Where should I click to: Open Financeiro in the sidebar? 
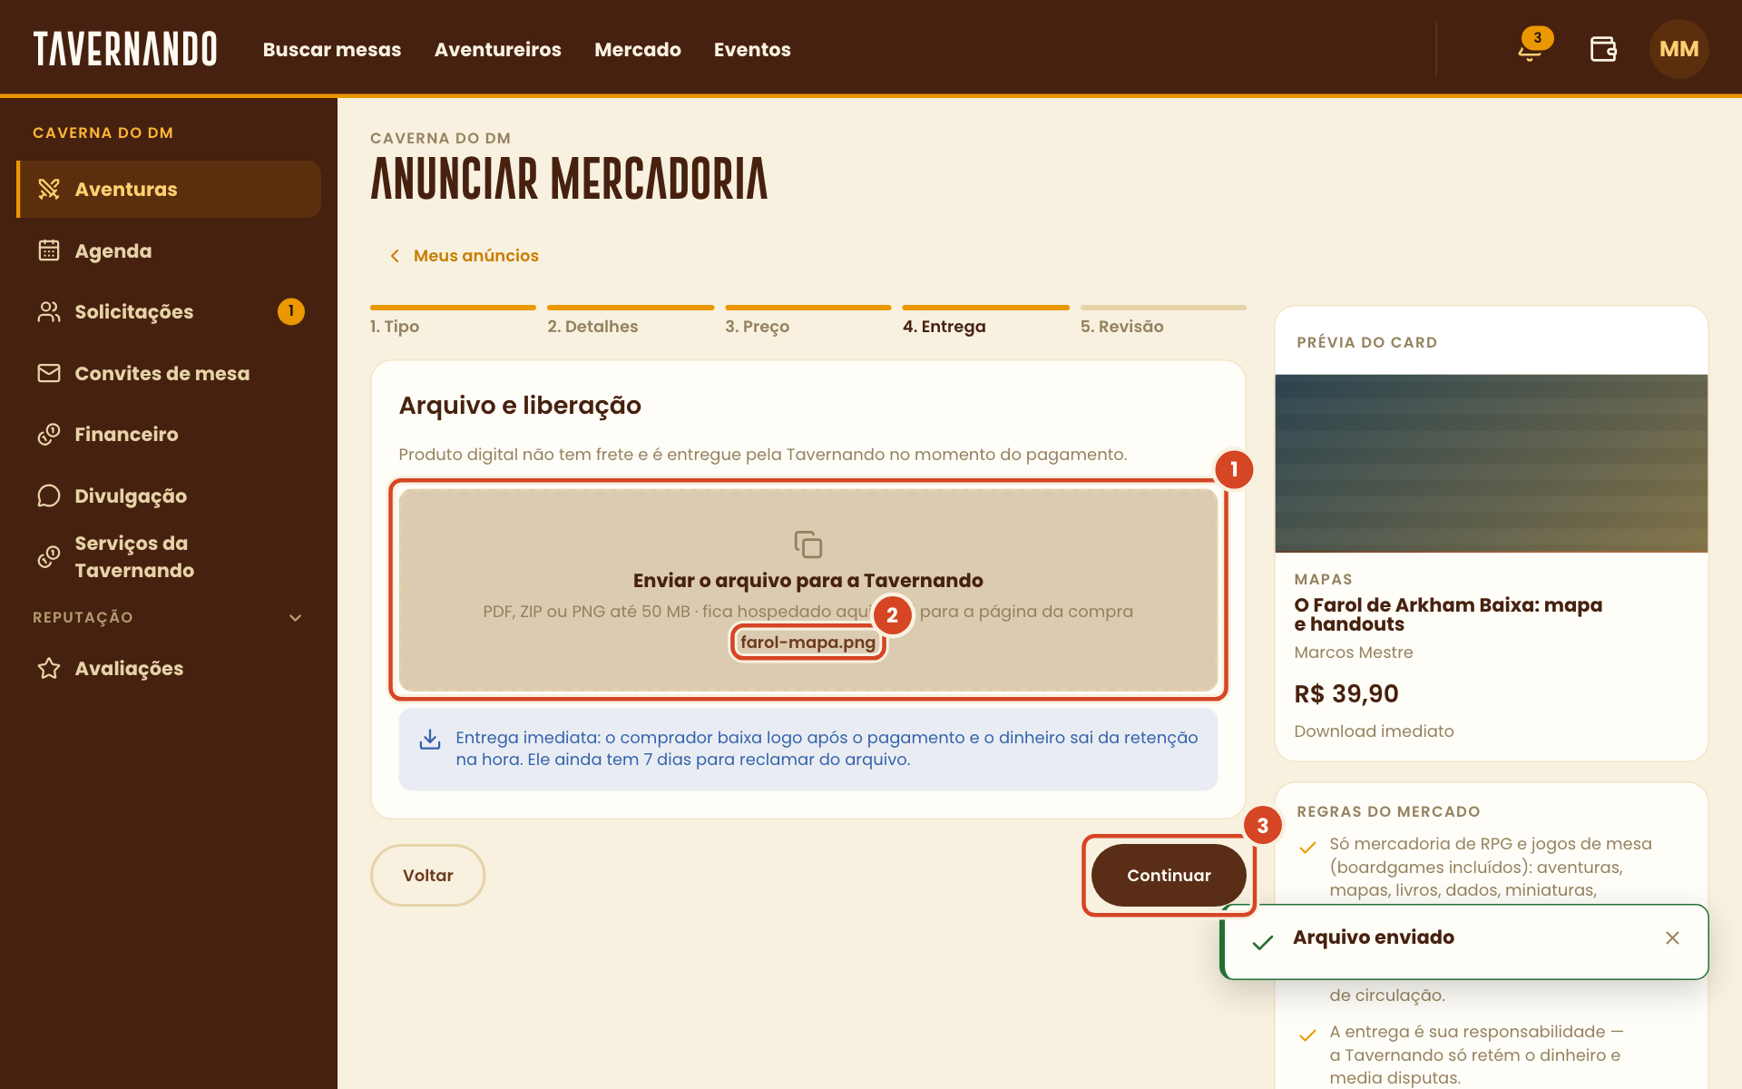pos(169,434)
